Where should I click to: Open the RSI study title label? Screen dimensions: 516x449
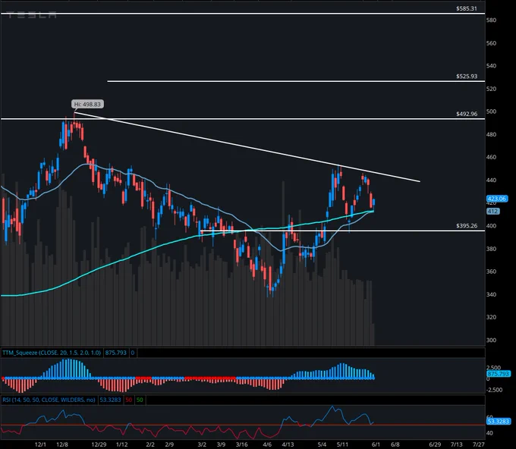click(x=49, y=400)
